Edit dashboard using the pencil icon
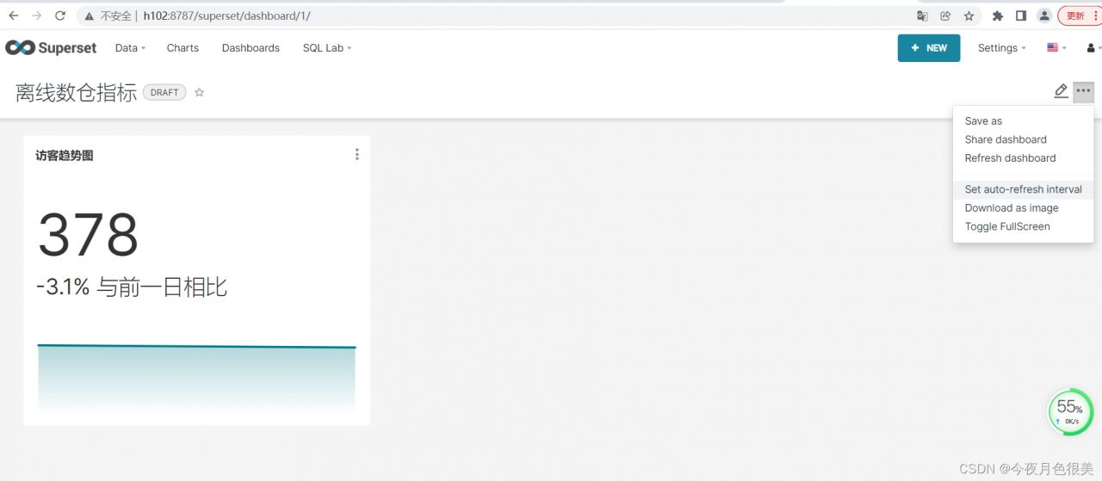Image resolution: width=1102 pixels, height=481 pixels. point(1061,91)
